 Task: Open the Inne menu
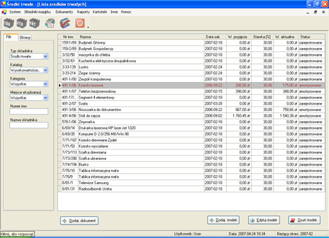(114, 12)
